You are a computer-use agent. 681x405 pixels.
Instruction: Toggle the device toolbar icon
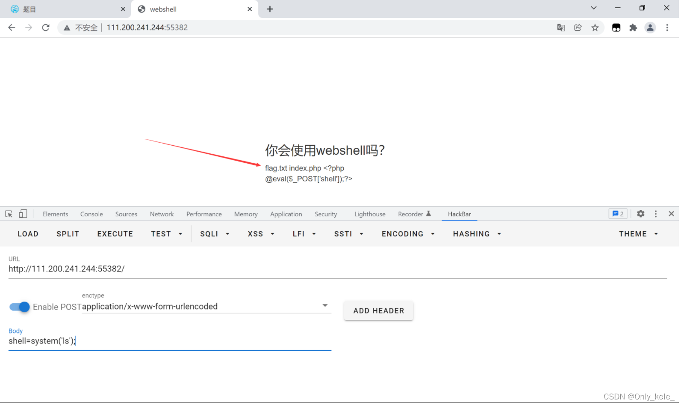(23, 214)
